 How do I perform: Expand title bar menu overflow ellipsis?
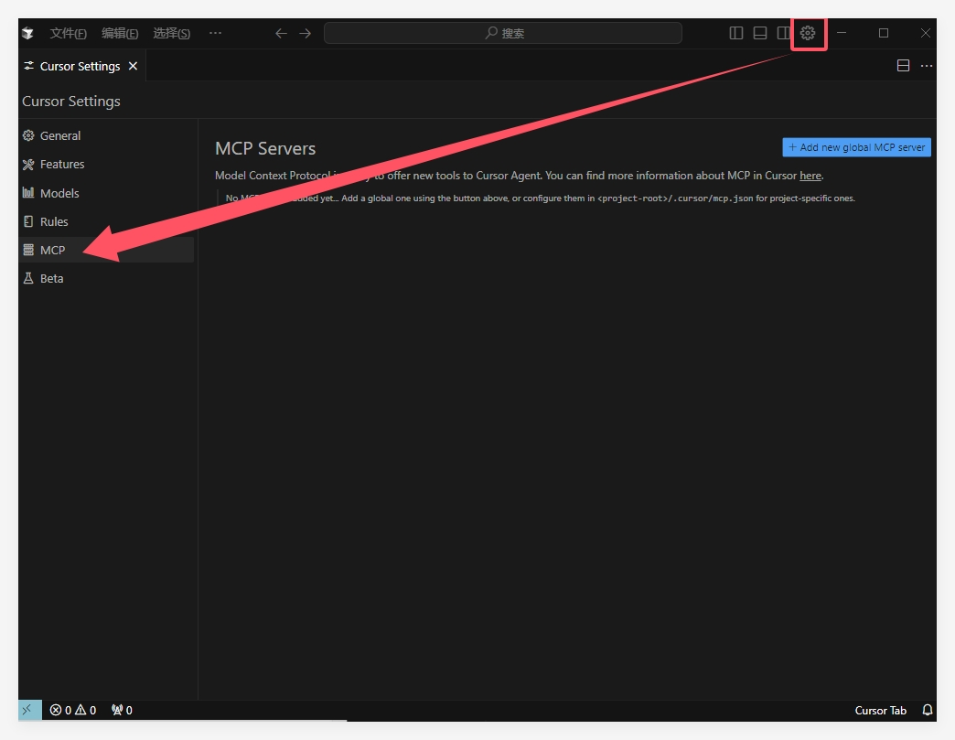(215, 33)
